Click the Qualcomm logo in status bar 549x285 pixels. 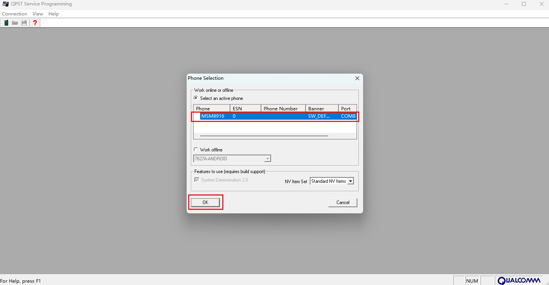tap(519, 281)
